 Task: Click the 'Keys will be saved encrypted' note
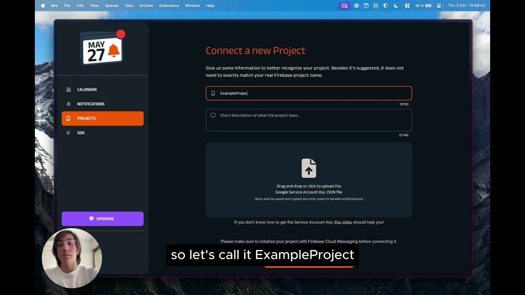[309, 199]
